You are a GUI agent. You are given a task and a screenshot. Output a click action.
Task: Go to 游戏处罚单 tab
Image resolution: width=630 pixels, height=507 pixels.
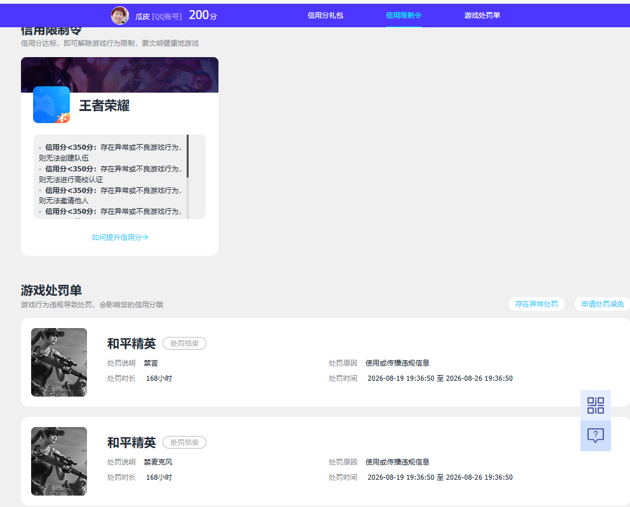(482, 15)
